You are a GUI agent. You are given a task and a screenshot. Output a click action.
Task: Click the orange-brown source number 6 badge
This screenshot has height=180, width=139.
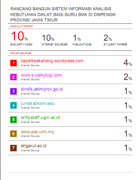tap(13, 134)
